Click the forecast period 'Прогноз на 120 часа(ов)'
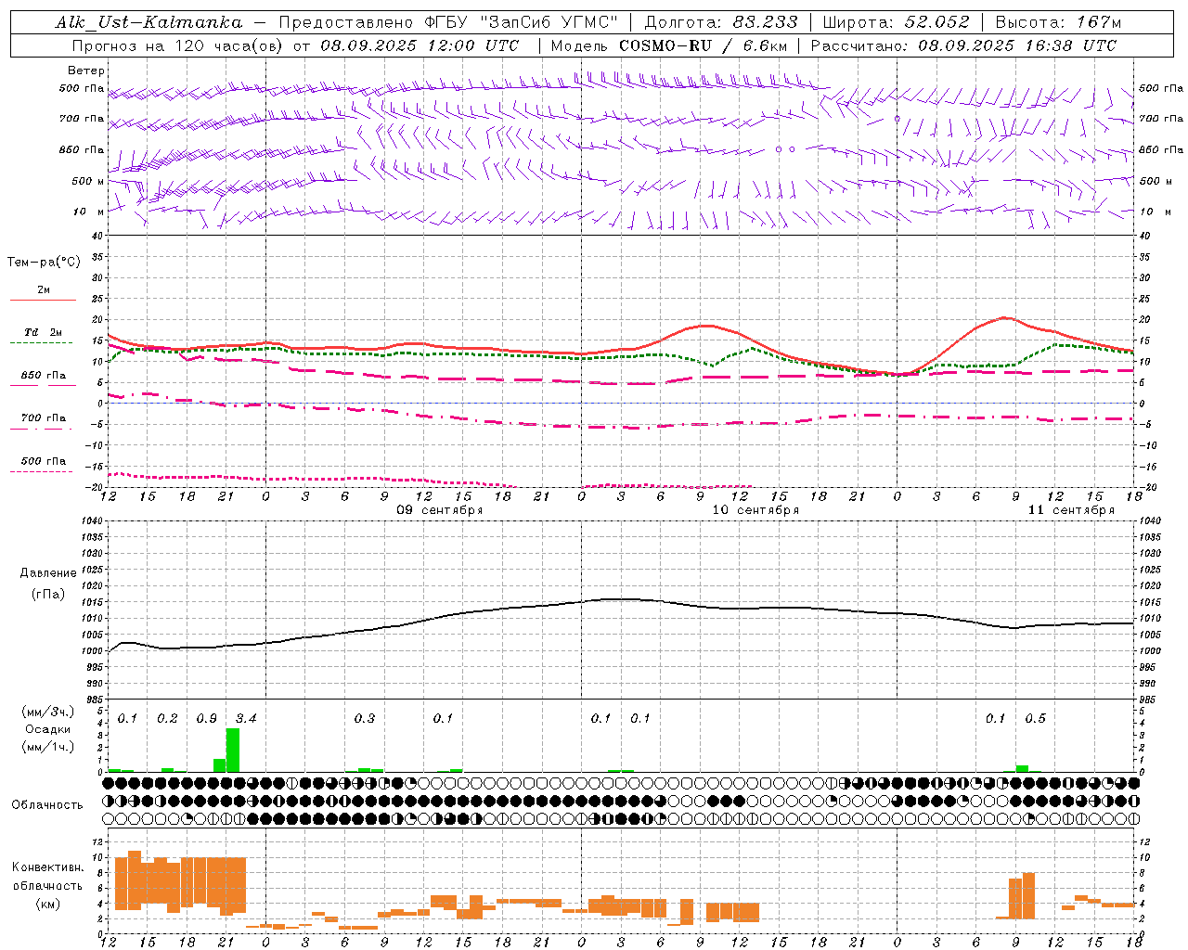The width and height of the screenshot is (1188, 950). pos(178,45)
